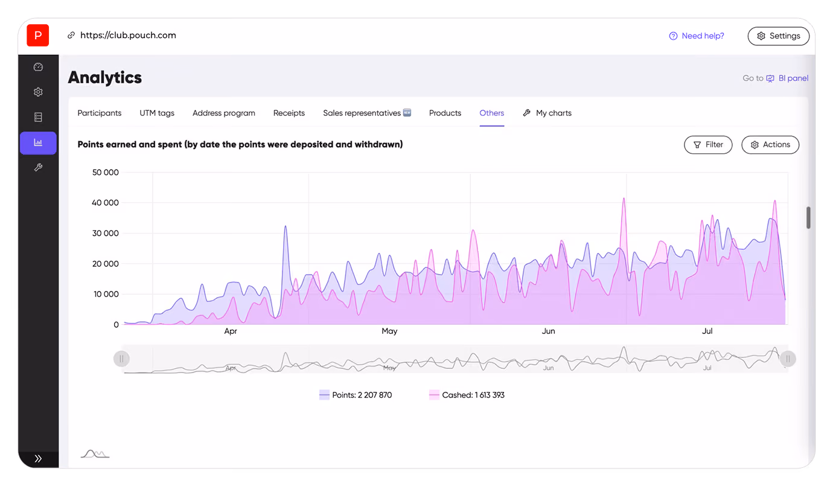This screenshot has height=489, width=833.
Task: Switch to the Receipts tab
Action: coord(289,113)
